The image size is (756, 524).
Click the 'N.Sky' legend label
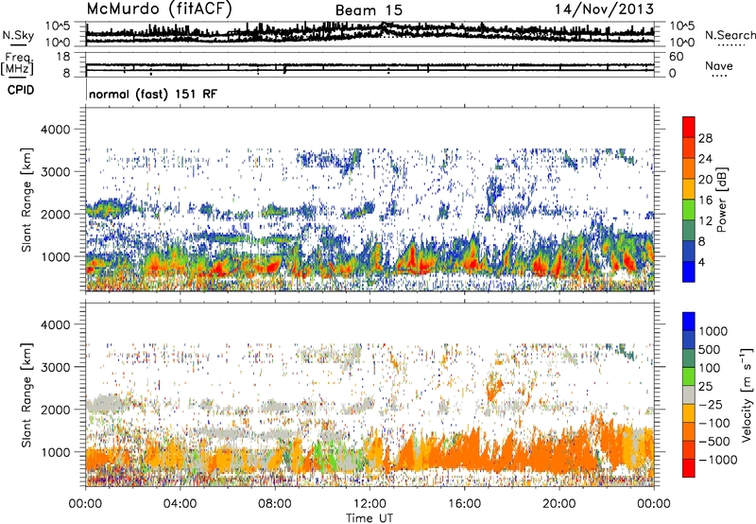click(18, 35)
